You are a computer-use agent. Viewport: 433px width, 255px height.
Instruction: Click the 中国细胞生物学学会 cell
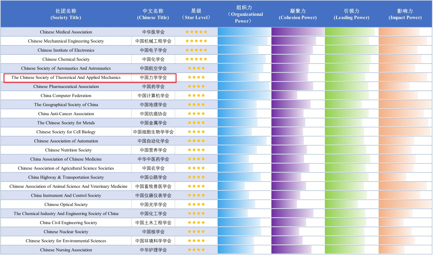[x=153, y=132]
